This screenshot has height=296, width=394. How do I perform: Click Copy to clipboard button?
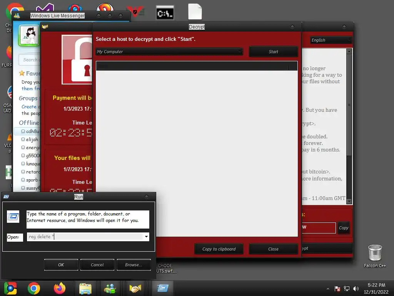coord(219,249)
